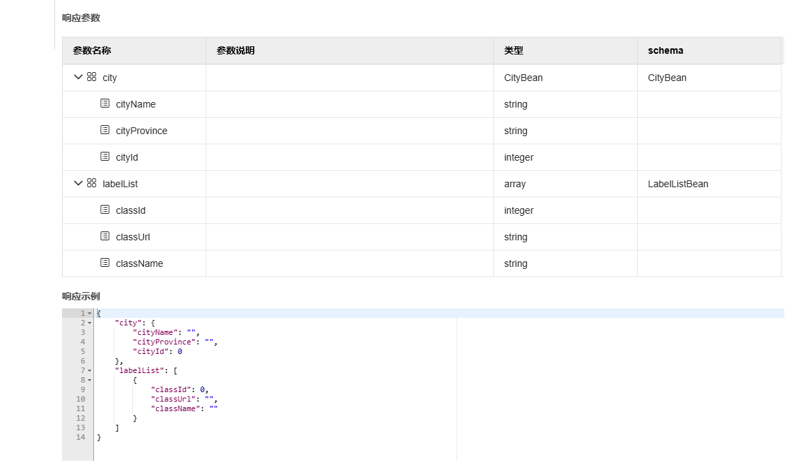The width and height of the screenshot is (787, 467).
Task: Click the field icon beside classUrl
Action: (x=105, y=237)
